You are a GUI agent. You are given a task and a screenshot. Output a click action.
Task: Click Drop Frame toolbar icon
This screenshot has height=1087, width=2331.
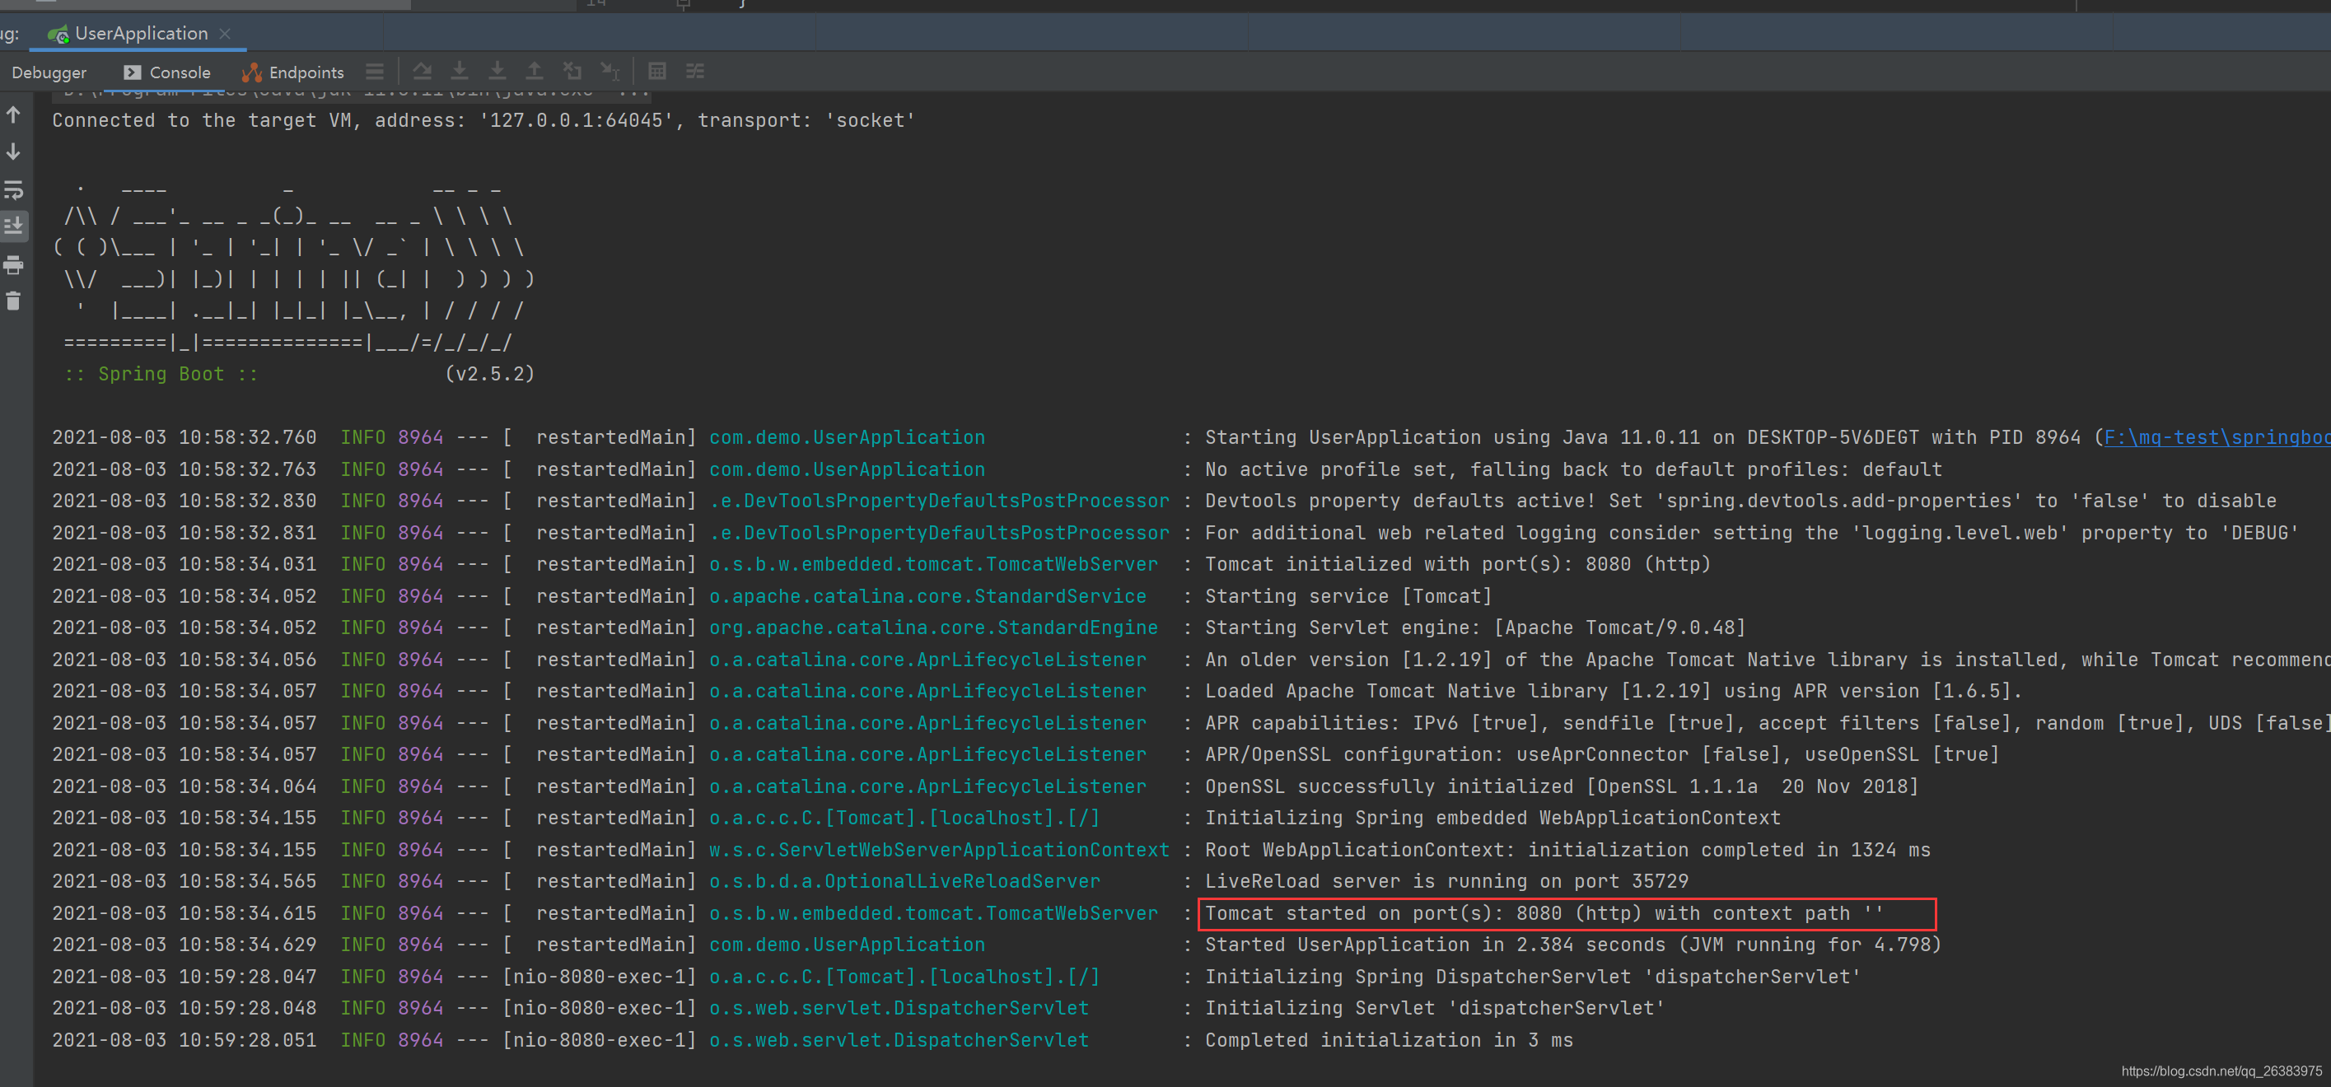coord(572,71)
